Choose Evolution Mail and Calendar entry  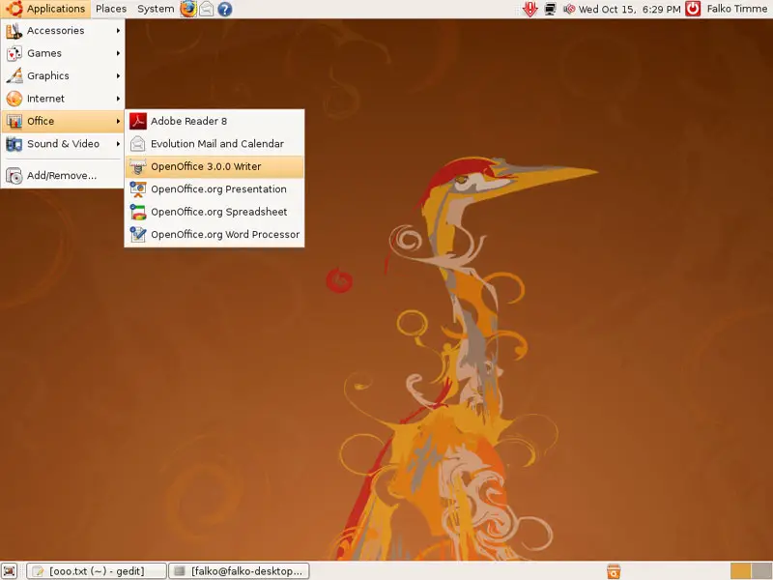215,144
